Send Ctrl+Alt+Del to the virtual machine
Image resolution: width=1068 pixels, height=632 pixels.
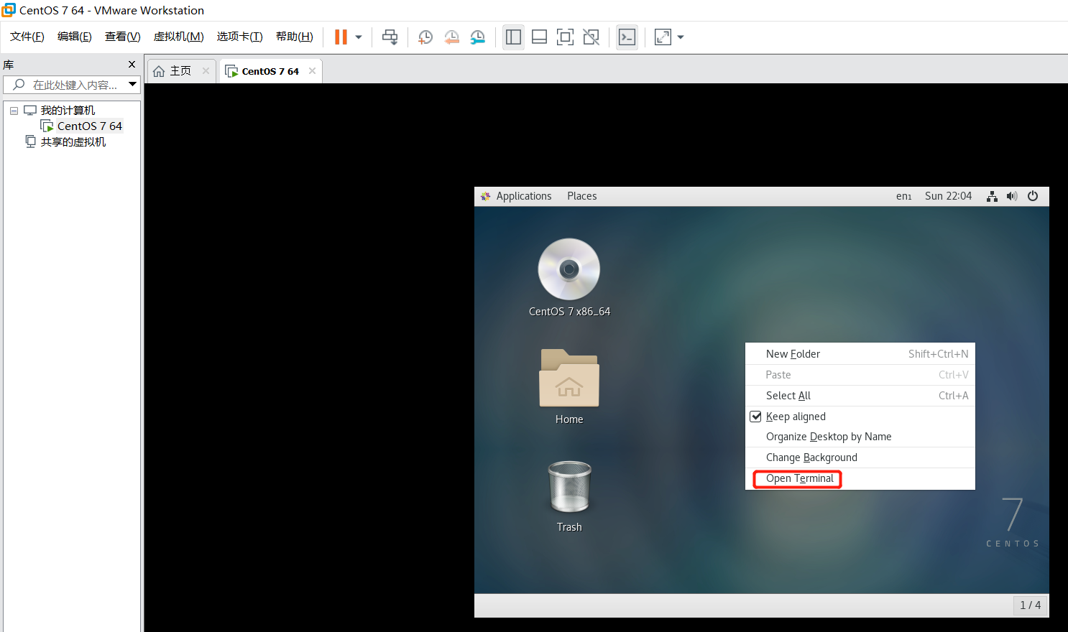[390, 37]
